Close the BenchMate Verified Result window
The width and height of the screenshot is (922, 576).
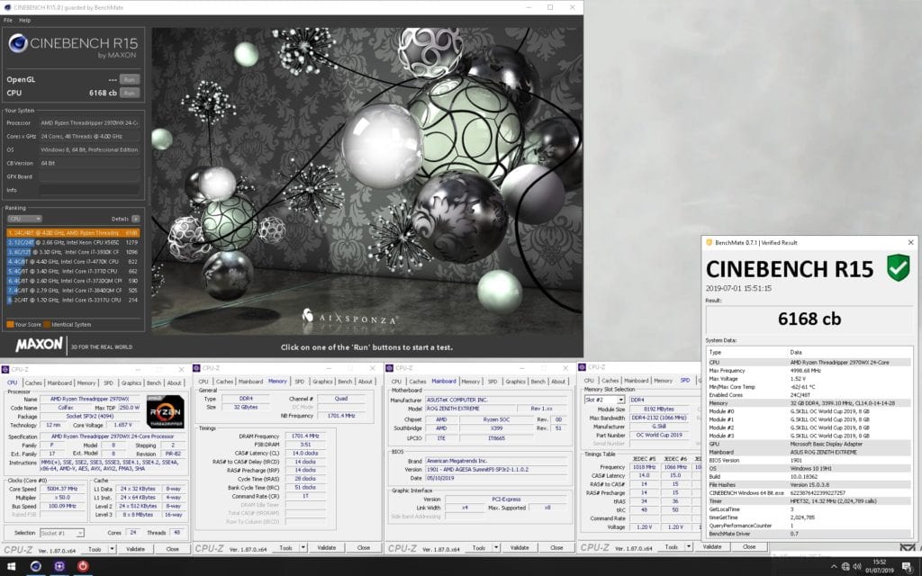click(911, 242)
